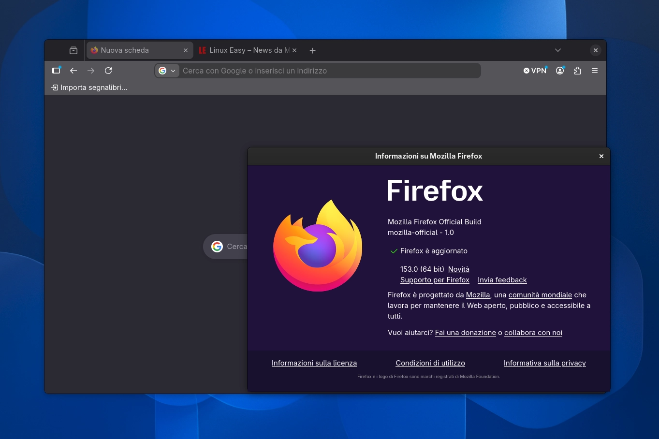
Task: Open the VPN button in toolbar
Action: pos(535,71)
